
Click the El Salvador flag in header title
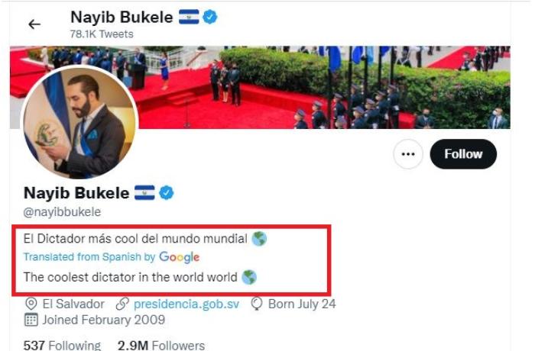(x=189, y=17)
